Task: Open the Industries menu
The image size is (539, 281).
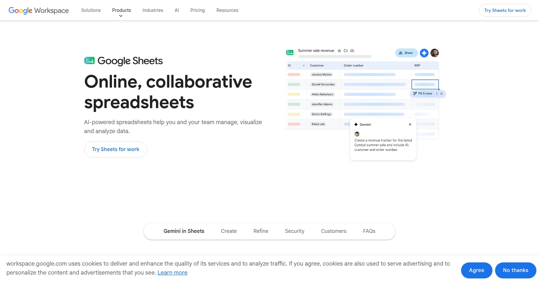Action: click(153, 10)
